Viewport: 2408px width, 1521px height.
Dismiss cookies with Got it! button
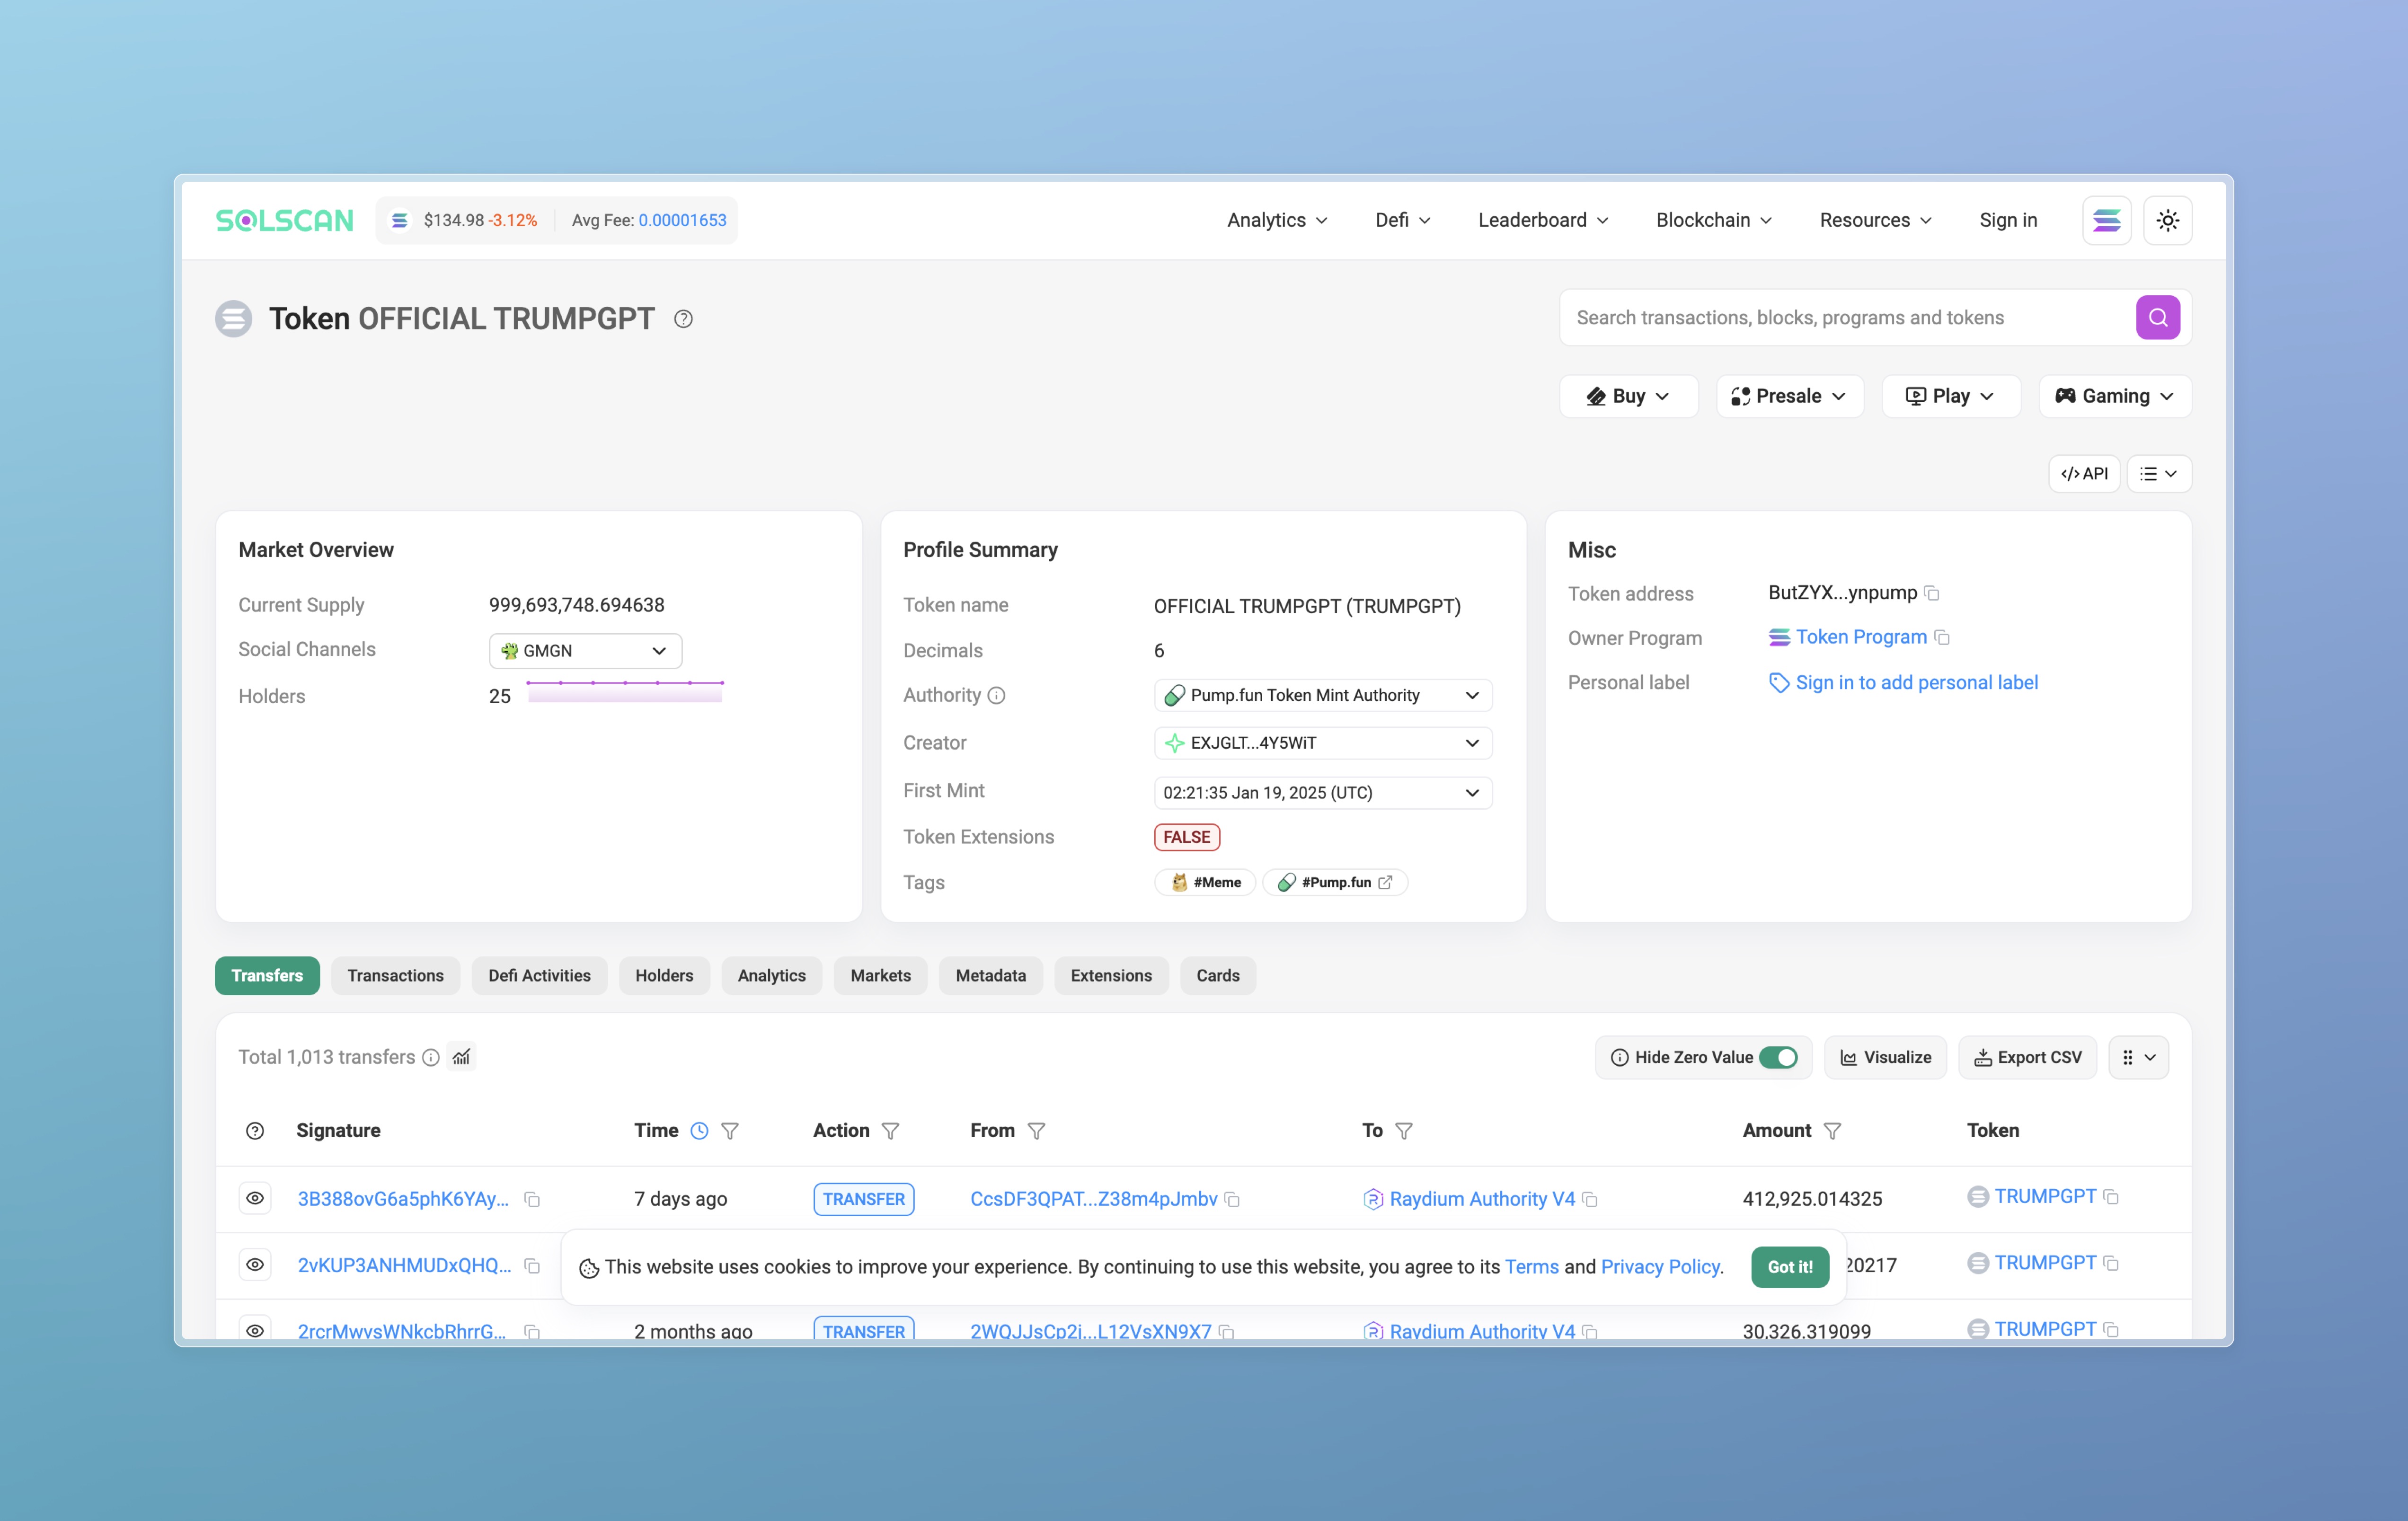coord(1789,1267)
